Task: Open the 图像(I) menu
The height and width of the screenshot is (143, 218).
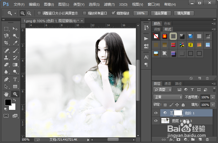Action: pos(49,4)
